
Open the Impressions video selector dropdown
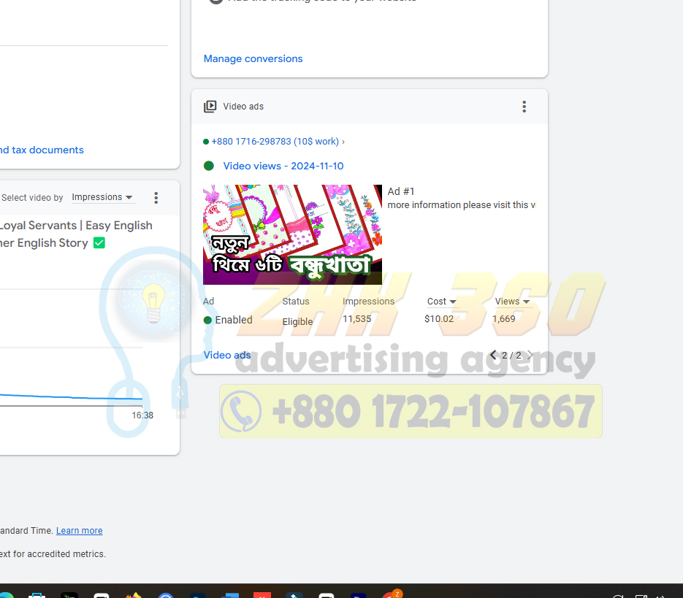[102, 197]
